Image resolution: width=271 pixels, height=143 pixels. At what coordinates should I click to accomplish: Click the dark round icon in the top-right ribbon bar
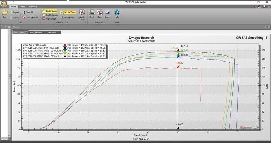pyautogui.click(x=259, y=7)
